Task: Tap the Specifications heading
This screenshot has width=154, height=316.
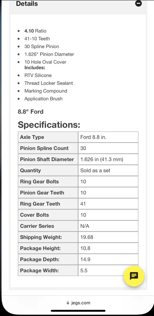Action: click(49, 125)
